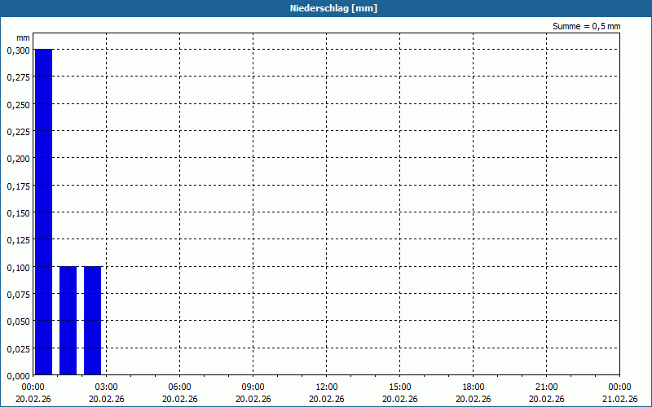Image resolution: width=652 pixels, height=407 pixels.
Task: Select the second blue bar at 01:00
Action: pos(68,321)
